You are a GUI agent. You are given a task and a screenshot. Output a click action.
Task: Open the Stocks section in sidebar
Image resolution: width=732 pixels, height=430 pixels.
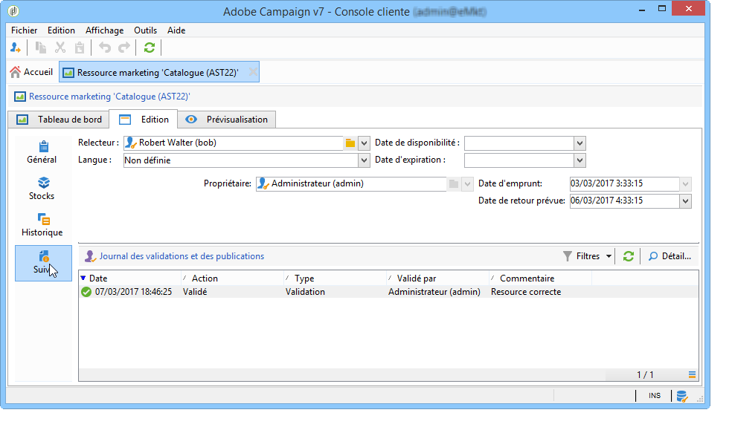42,189
